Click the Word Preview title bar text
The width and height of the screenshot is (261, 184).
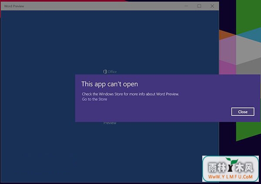14,6
